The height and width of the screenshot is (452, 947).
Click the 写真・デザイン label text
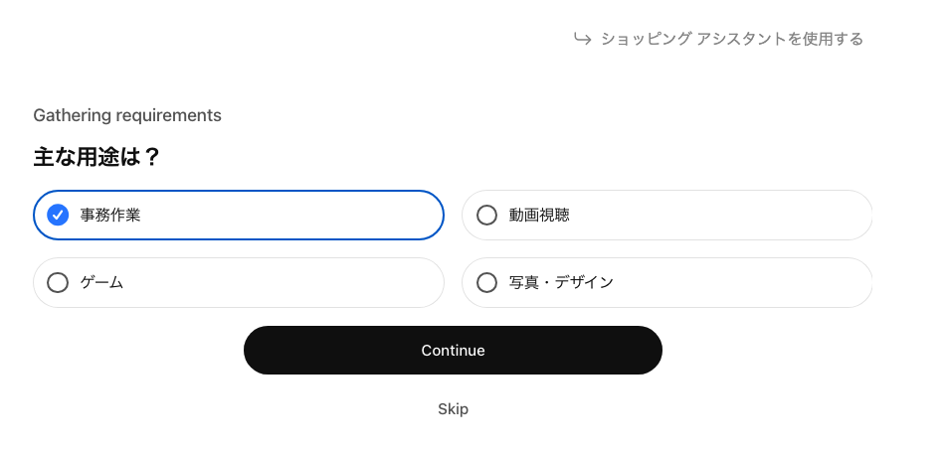561,283
